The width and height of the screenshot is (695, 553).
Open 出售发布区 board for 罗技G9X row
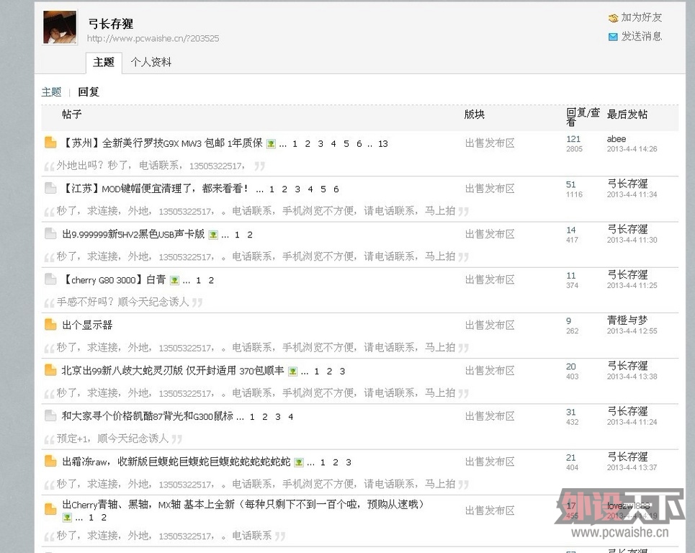coord(490,143)
